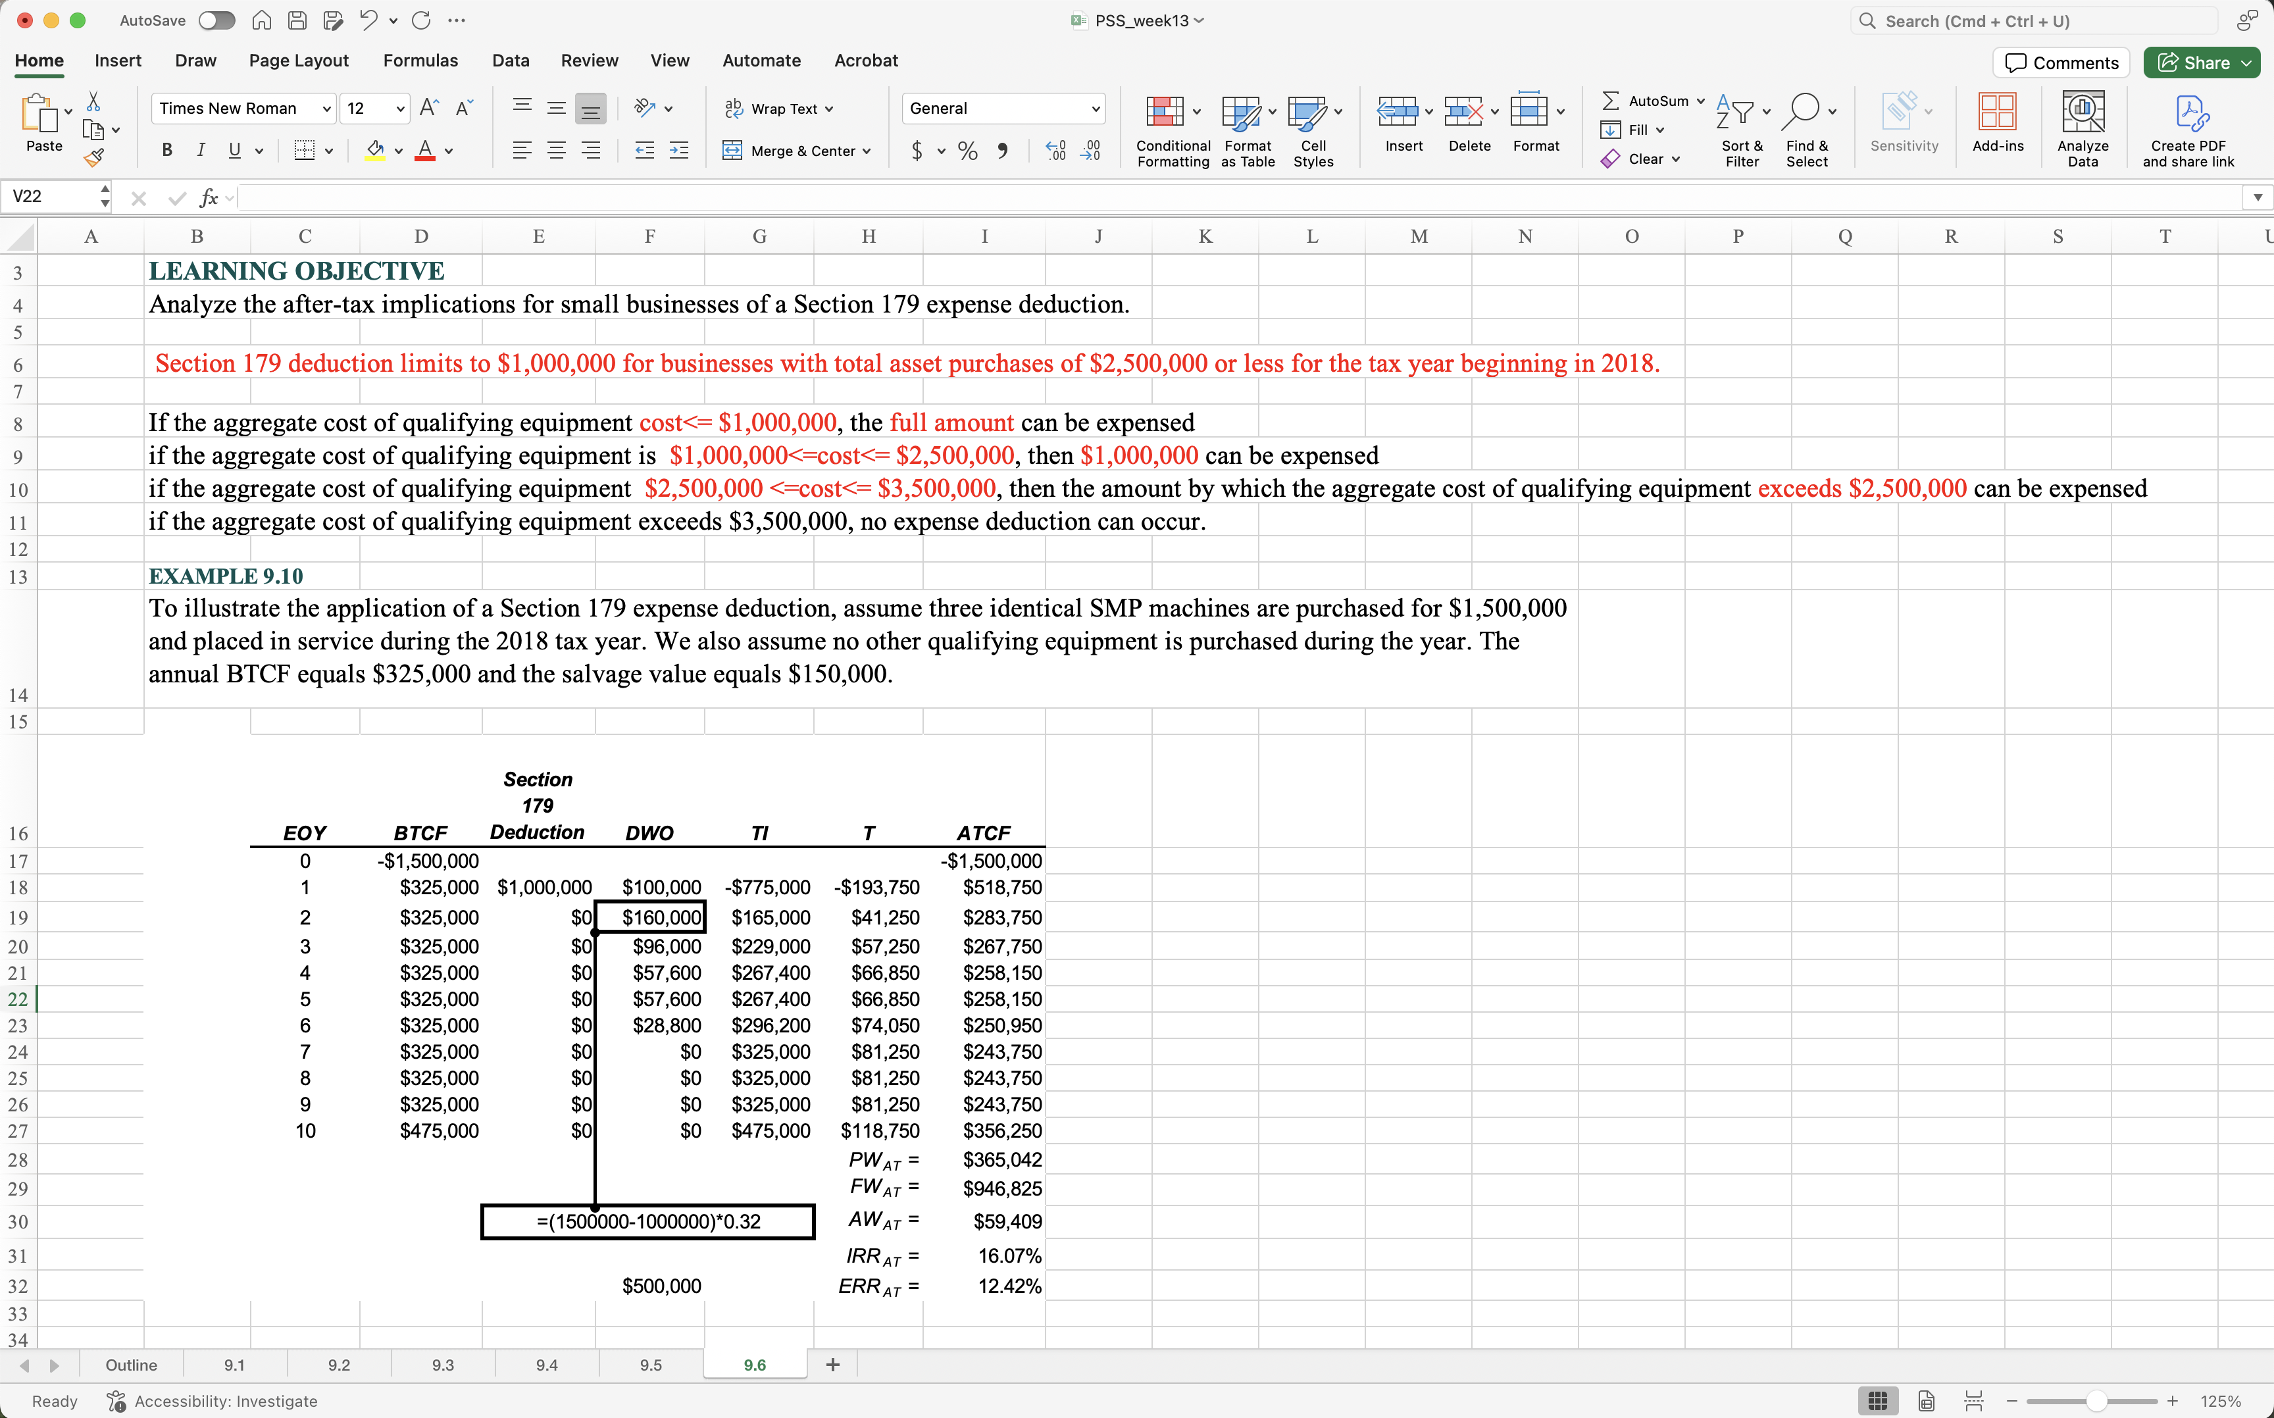The image size is (2274, 1418).
Task: Click the Undo arrow icon
Action: 368,20
